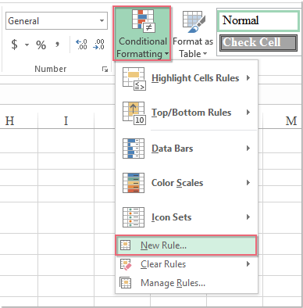
Task: Click the Manage Rules icon
Action: coord(126,283)
